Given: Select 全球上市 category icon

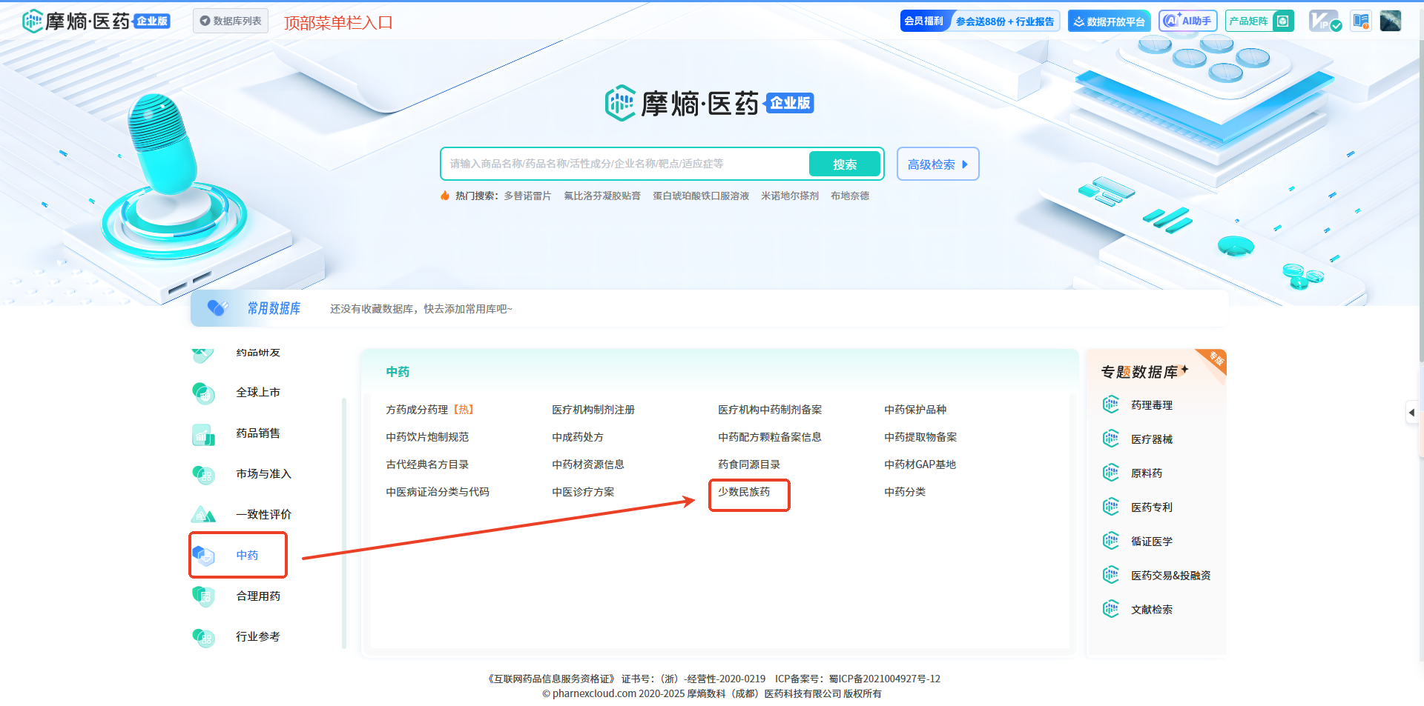Looking at the screenshot, I should pos(203,393).
